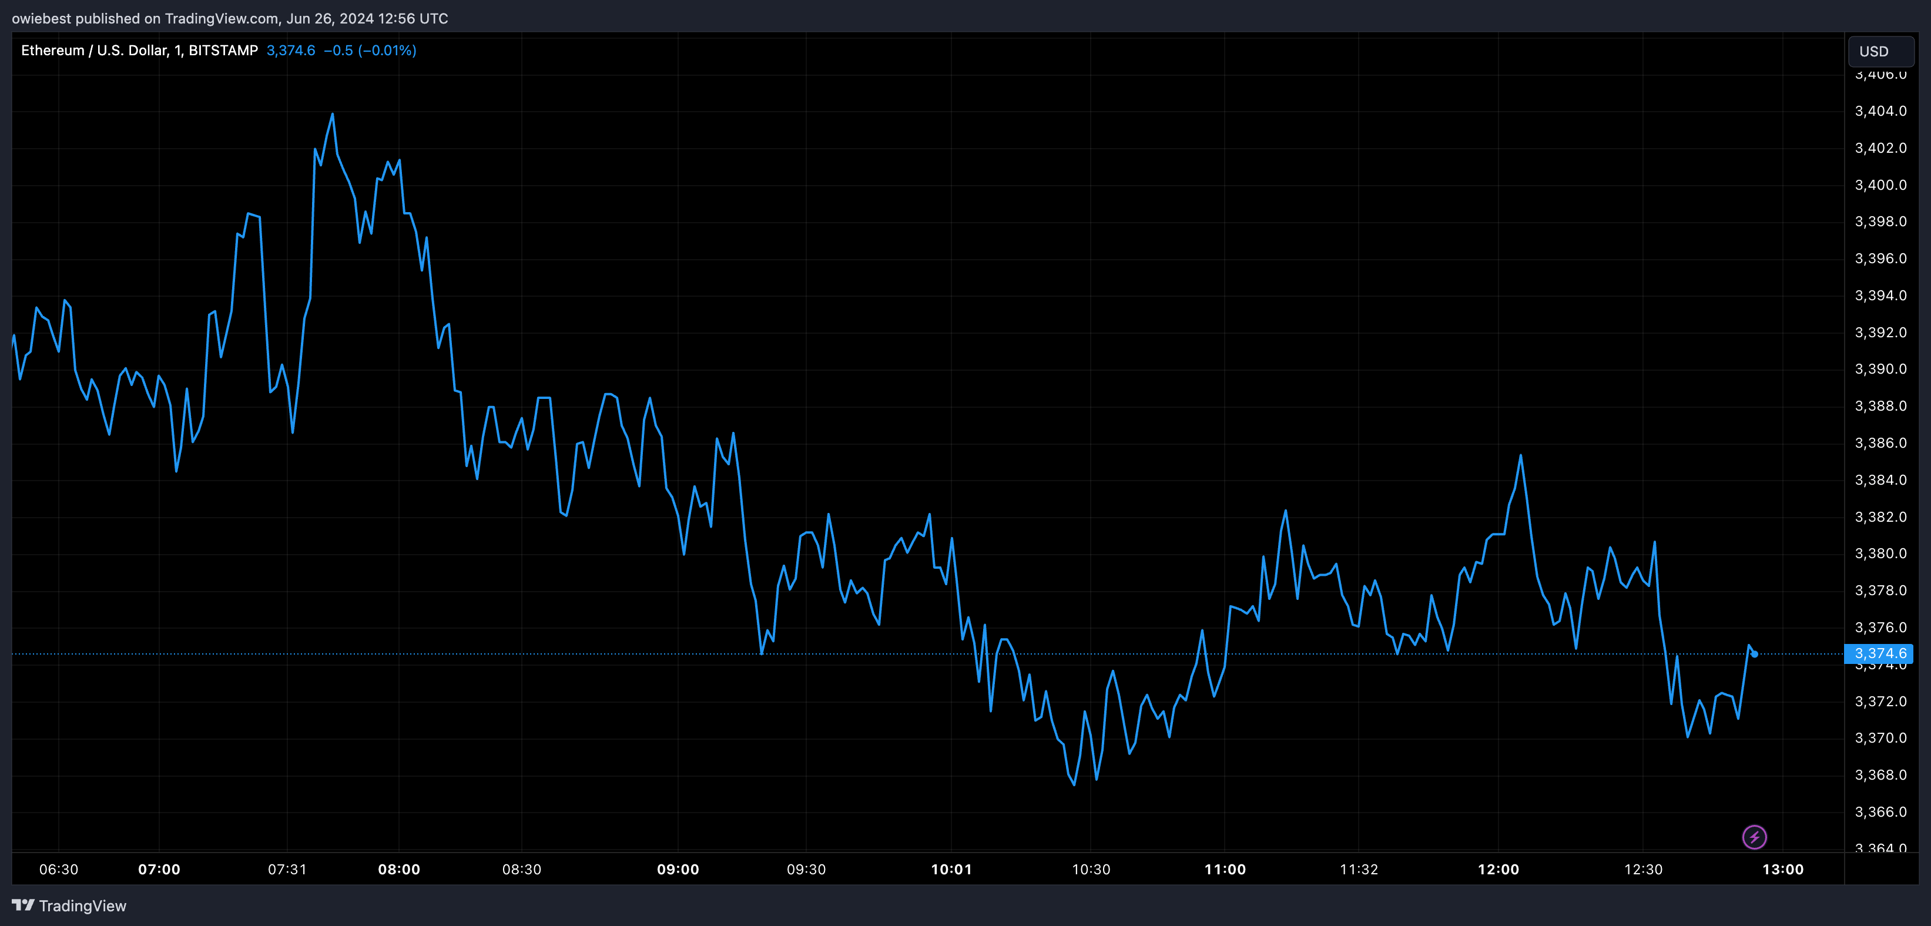The height and width of the screenshot is (926, 1931).
Task: Select the 12:00 time axis label
Action: pyautogui.click(x=1498, y=869)
